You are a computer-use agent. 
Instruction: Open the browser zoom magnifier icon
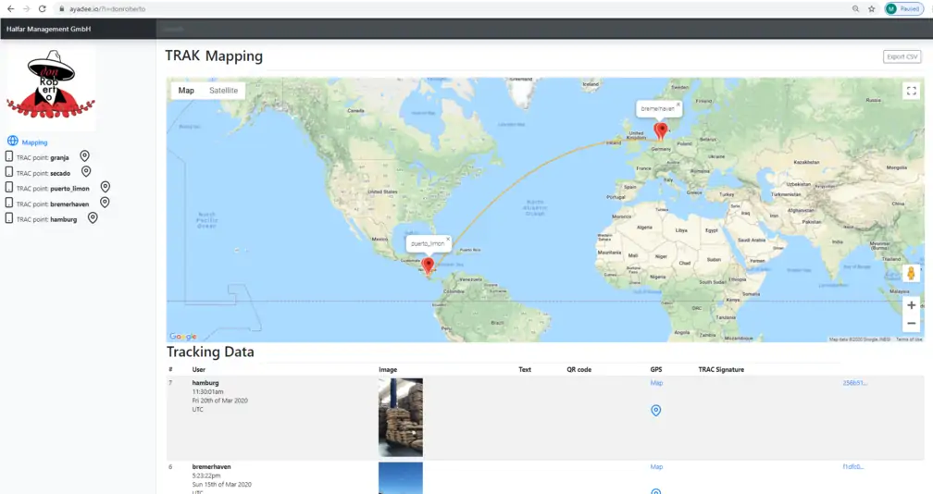[x=855, y=9]
